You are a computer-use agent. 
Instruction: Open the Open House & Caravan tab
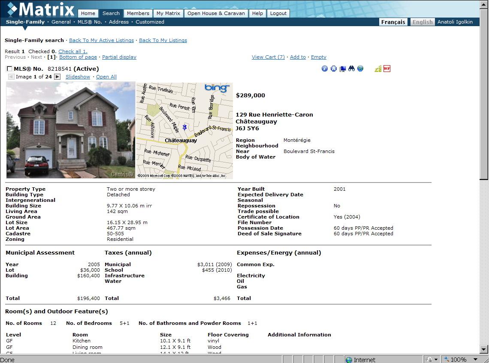click(x=216, y=13)
